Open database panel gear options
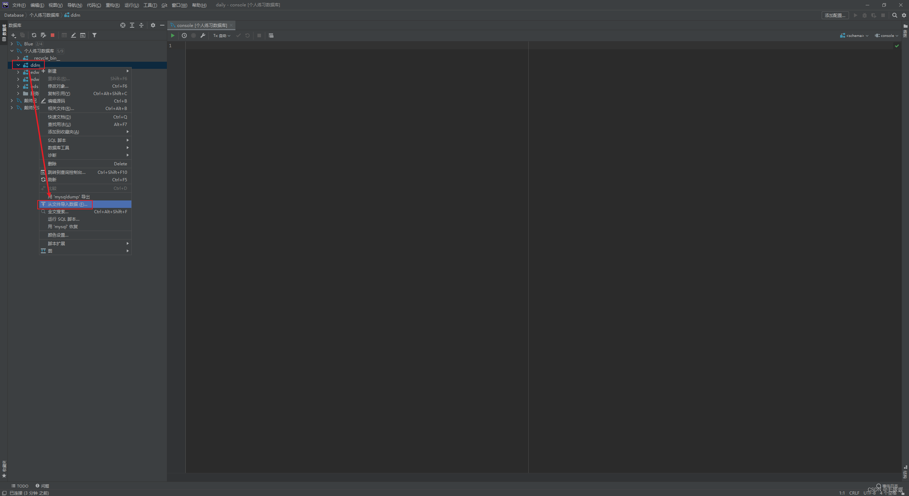Screen dimensions: 909x496 [x=153, y=25]
